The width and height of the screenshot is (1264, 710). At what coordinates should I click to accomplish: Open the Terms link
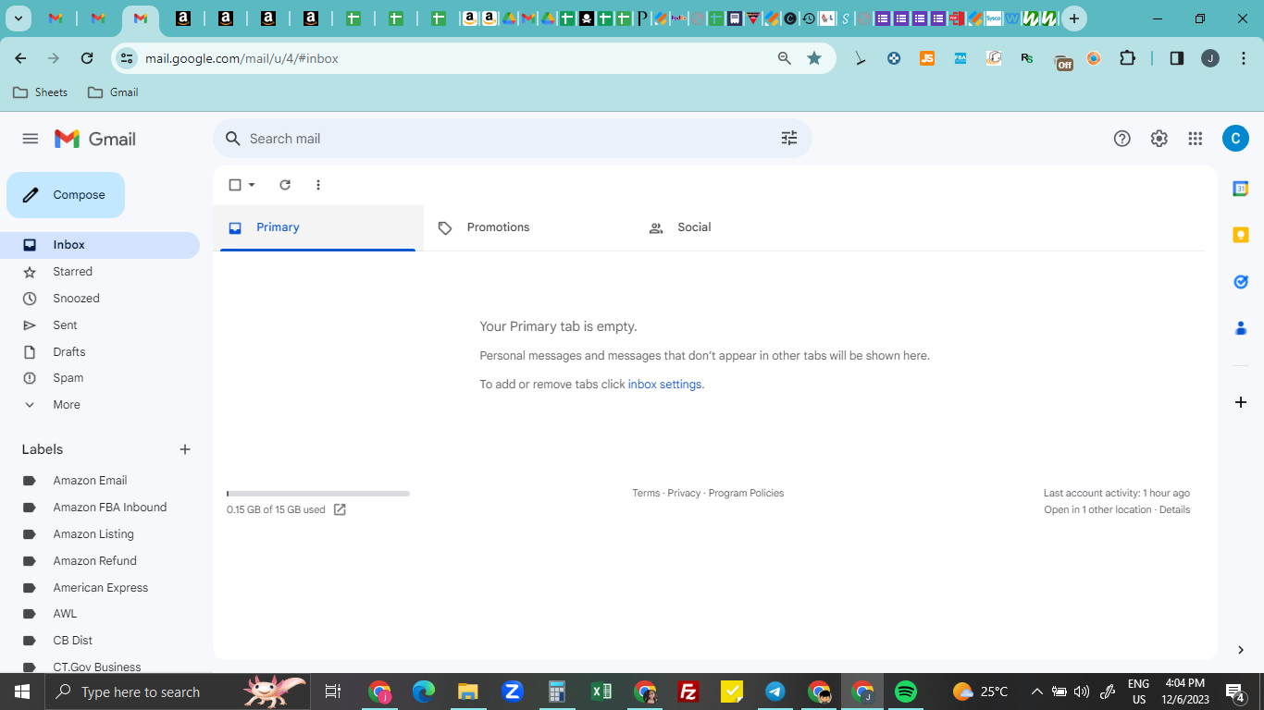pyautogui.click(x=646, y=494)
